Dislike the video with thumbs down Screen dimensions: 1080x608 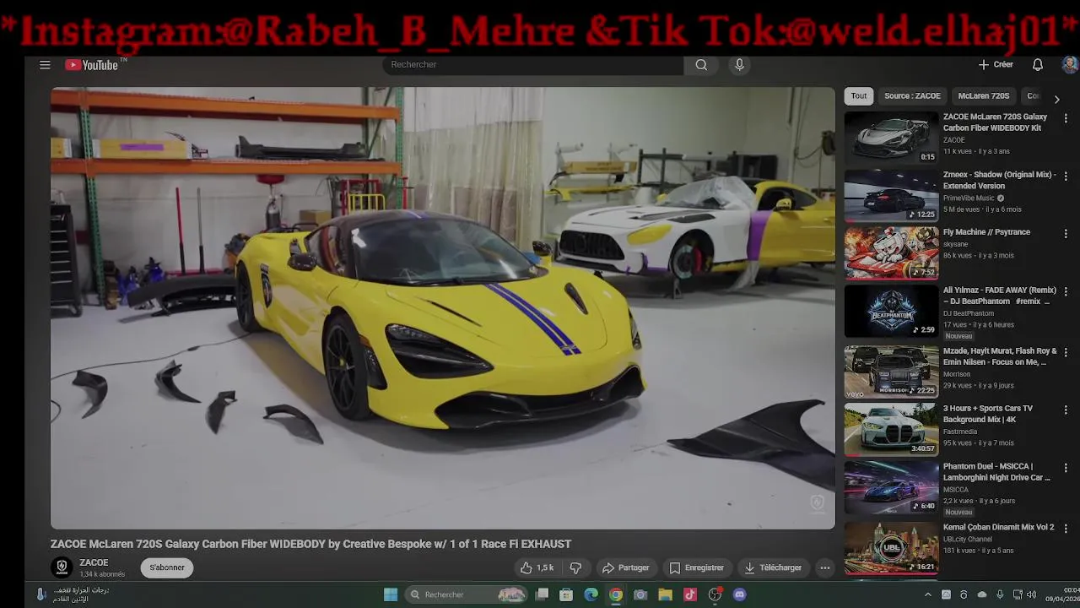coord(575,567)
